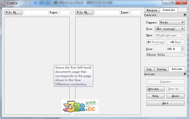Click the first document Pages field
Viewport: 189px width, 119px height.
pyautogui.click(x=65, y=12)
